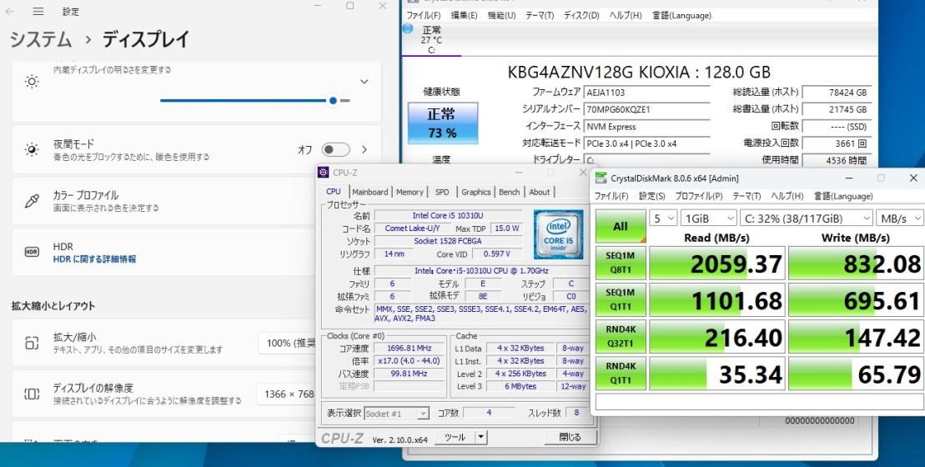Click the HDR badge icon
This screenshot has width=925, height=467.
click(32, 252)
